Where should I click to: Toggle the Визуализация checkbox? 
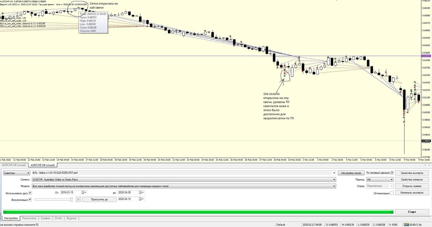30,199
